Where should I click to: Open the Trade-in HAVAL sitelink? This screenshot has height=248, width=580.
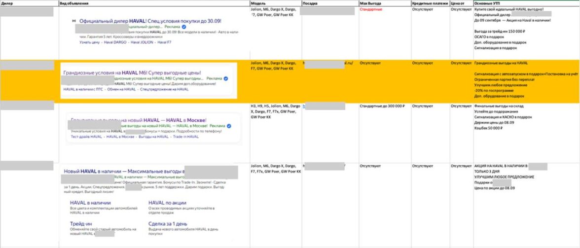185,137
